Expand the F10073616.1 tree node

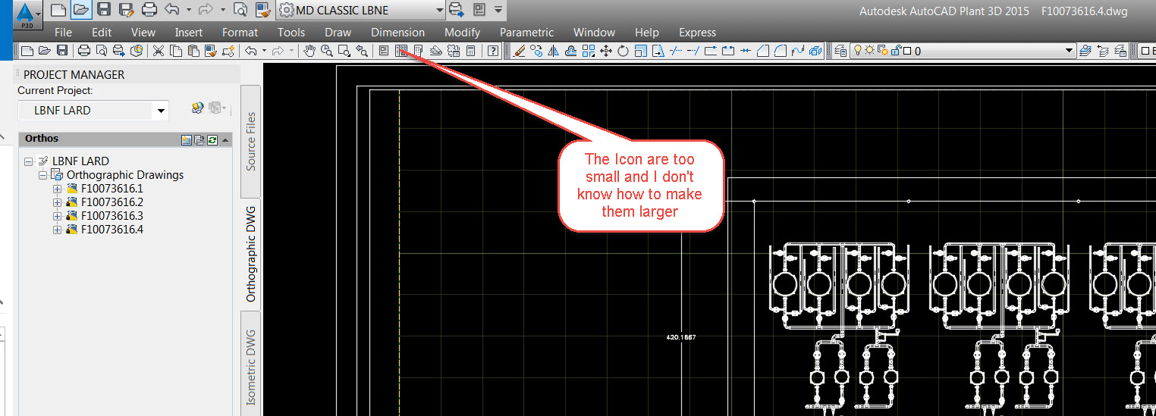pyautogui.click(x=58, y=189)
